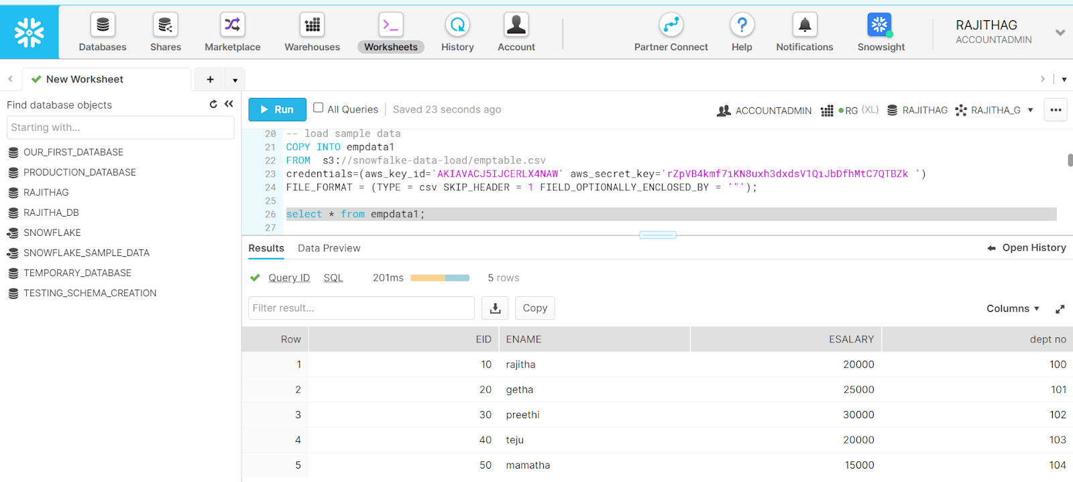Expand TEMPORARY_DATABASE in tree
Screen dimensions: 1073x482
[77, 273]
